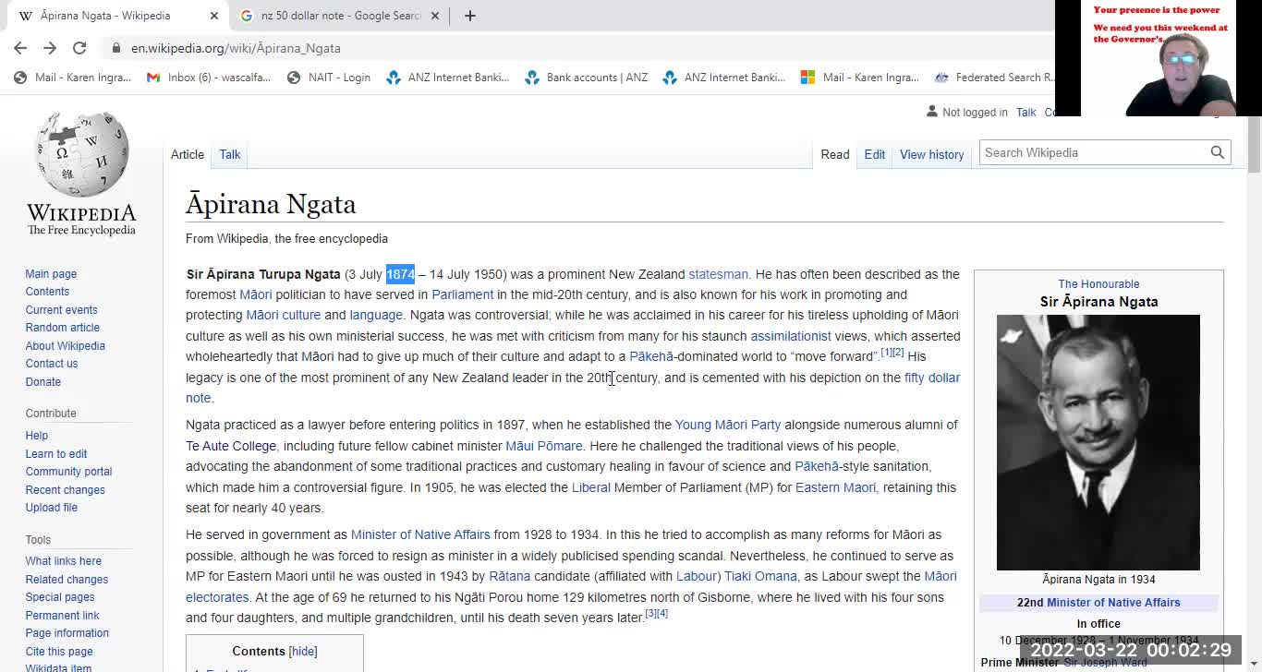This screenshot has width=1262, height=672.
Task: Follow the Māori culture link
Action: coord(283,315)
